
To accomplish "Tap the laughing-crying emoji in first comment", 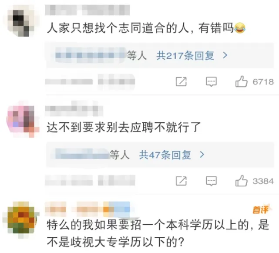I will tap(240, 28).
